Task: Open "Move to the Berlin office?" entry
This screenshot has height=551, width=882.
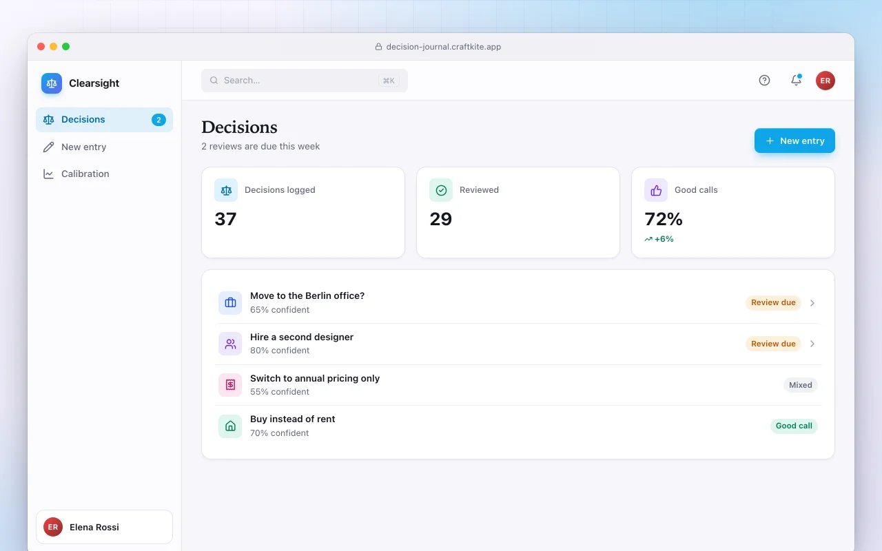Action: pos(518,303)
